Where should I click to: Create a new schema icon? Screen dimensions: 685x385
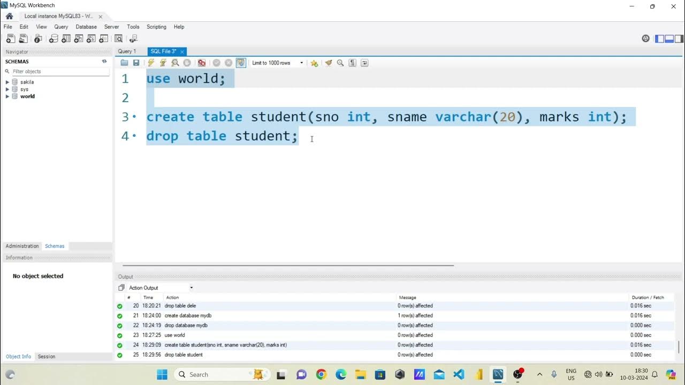(x=54, y=38)
